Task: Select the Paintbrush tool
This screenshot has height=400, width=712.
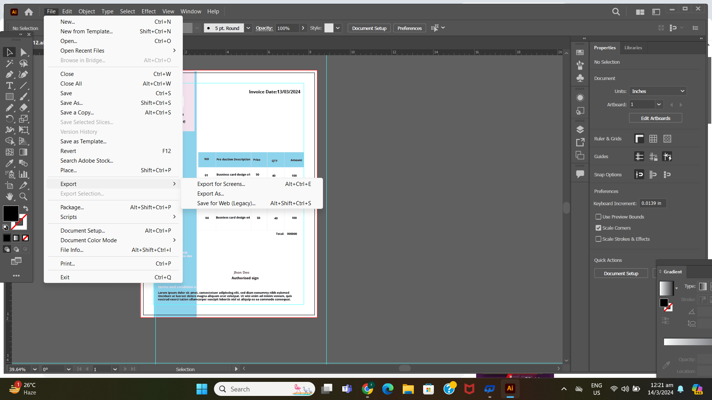Action: 23,97
